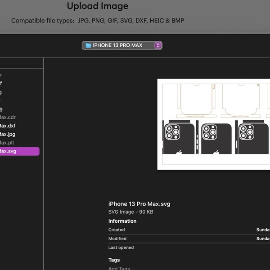Choose the file ending in Max.jpg
The width and height of the screenshot is (270, 270).
(8, 134)
